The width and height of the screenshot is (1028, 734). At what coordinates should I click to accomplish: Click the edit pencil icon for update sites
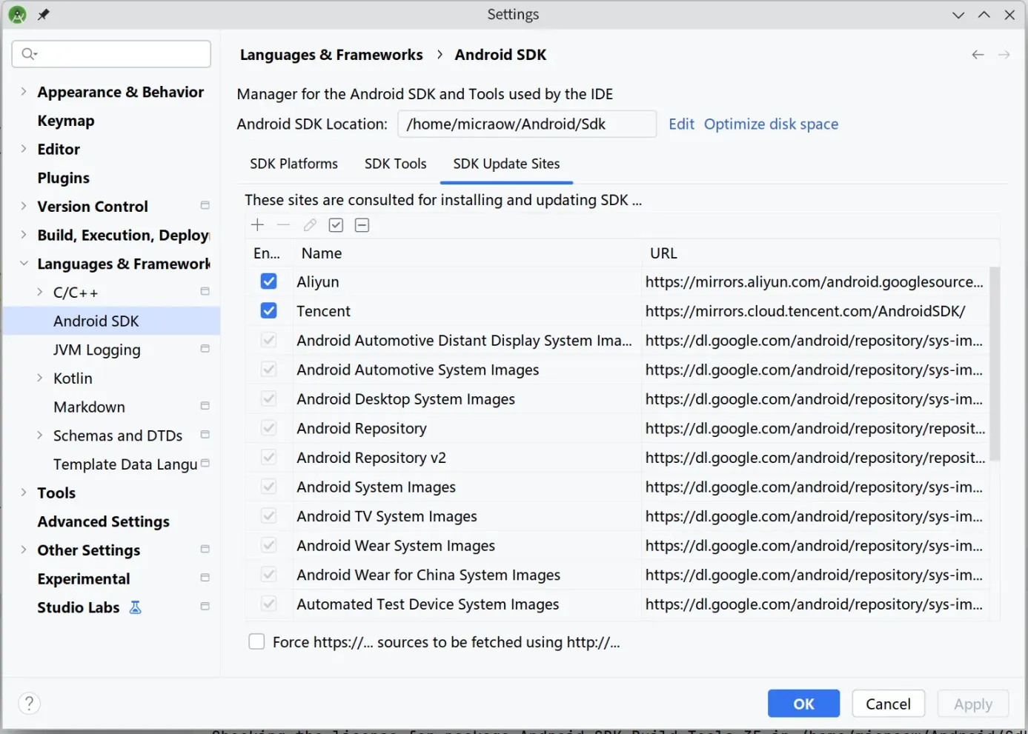pyautogui.click(x=309, y=224)
